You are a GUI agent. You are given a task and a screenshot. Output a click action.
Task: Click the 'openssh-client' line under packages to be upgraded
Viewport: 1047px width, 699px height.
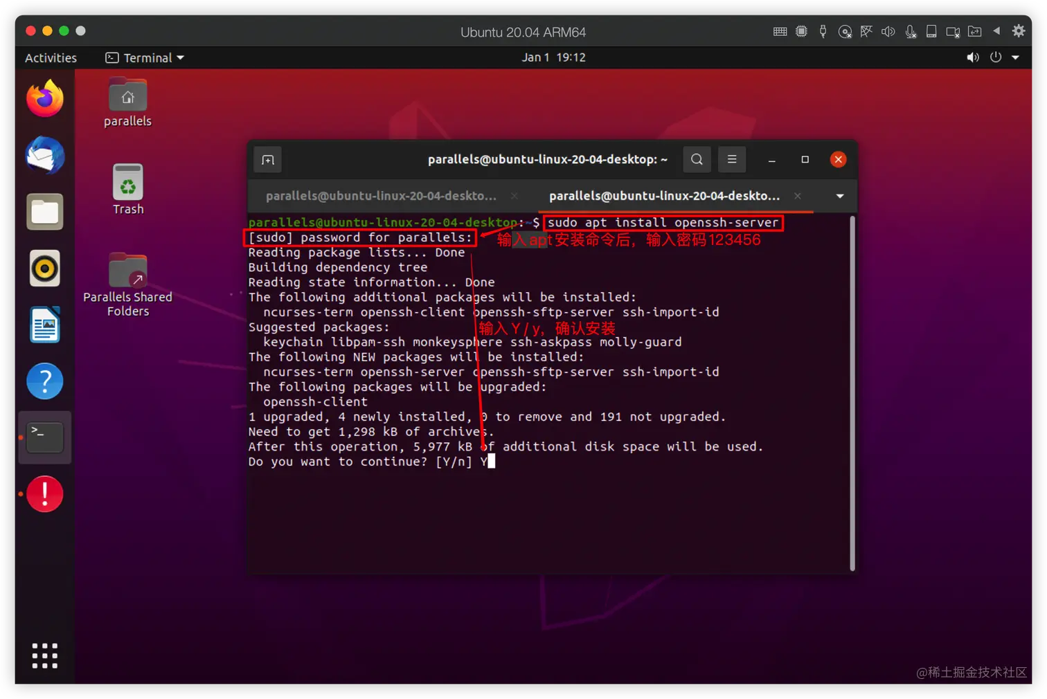coord(315,402)
